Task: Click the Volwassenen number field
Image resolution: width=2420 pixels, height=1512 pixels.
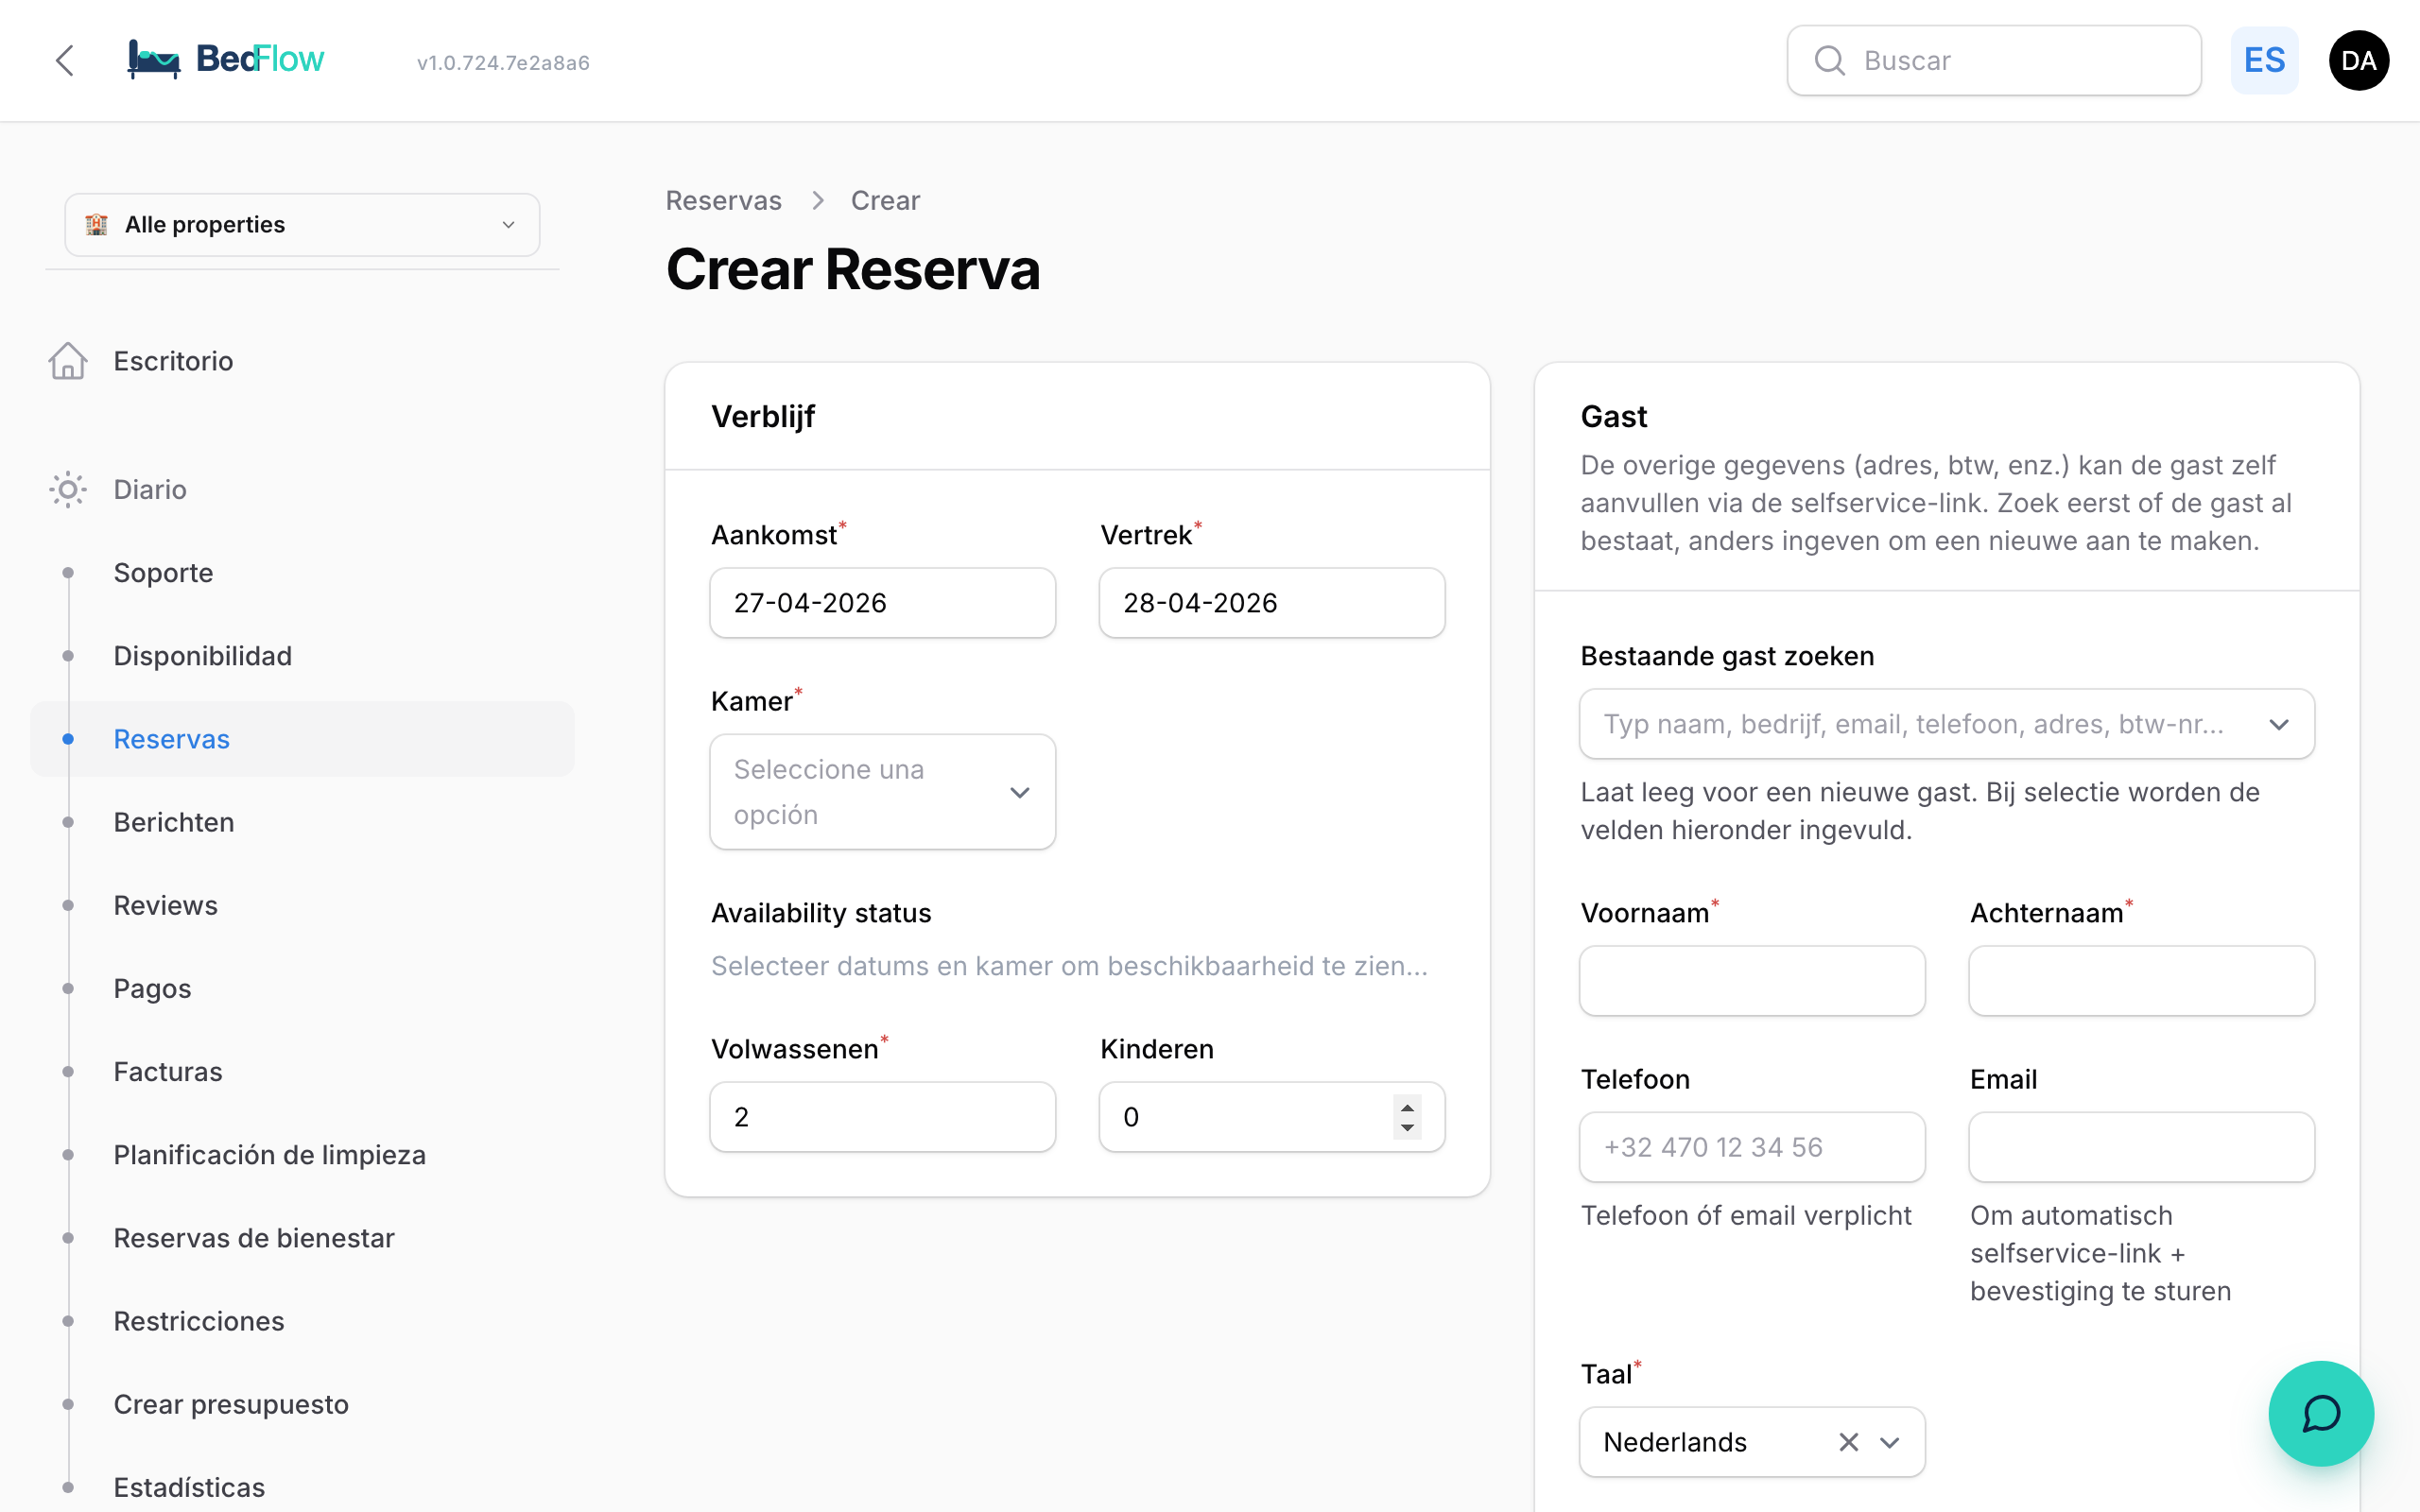Action: click(x=882, y=1117)
